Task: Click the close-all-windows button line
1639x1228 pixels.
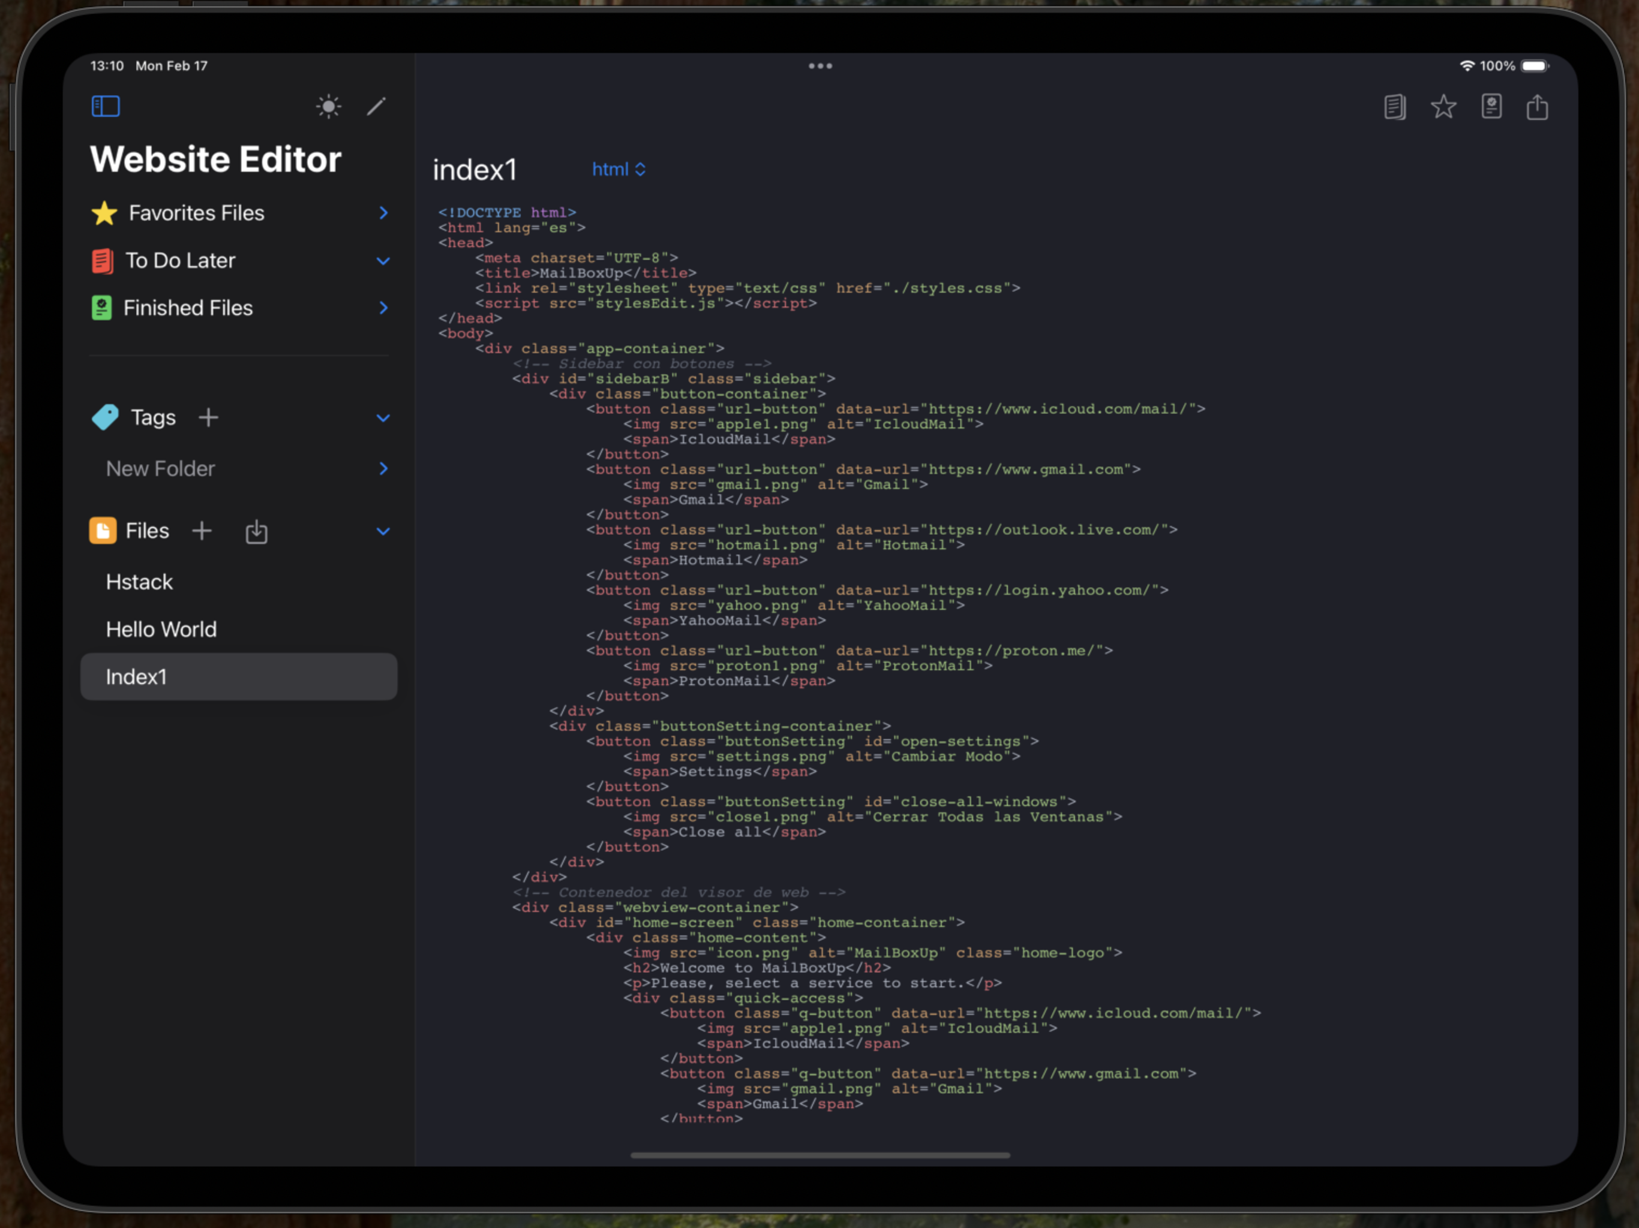Action: (x=831, y=802)
